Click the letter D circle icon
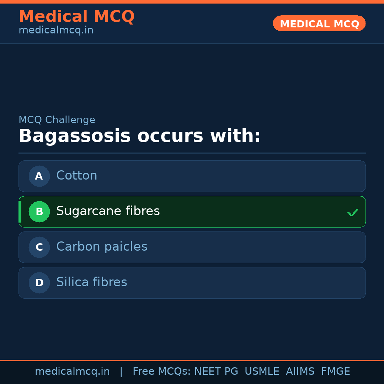This screenshot has width=384, height=384. click(x=39, y=283)
